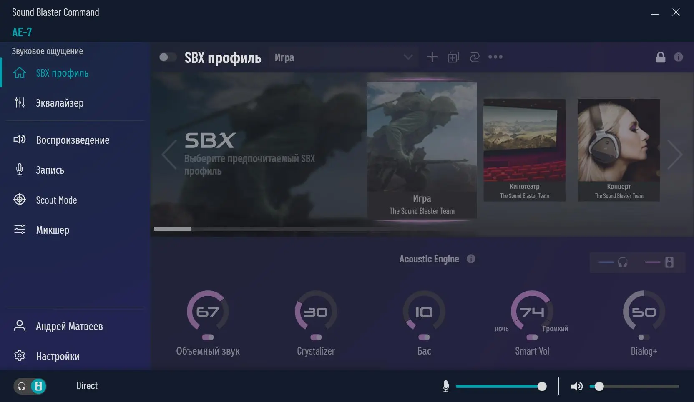Reset the SBX profile with refresh icon

pyautogui.click(x=475, y=57)
